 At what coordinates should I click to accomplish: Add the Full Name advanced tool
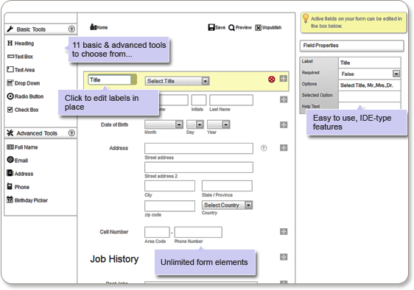[22, 147]
